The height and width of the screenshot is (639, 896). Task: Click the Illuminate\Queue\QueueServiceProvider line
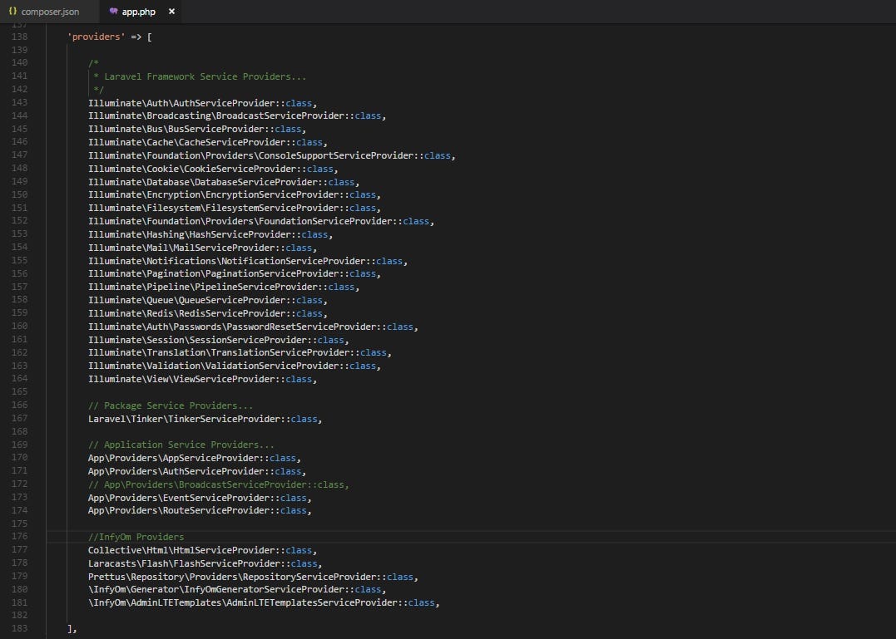tap(207, 301)
